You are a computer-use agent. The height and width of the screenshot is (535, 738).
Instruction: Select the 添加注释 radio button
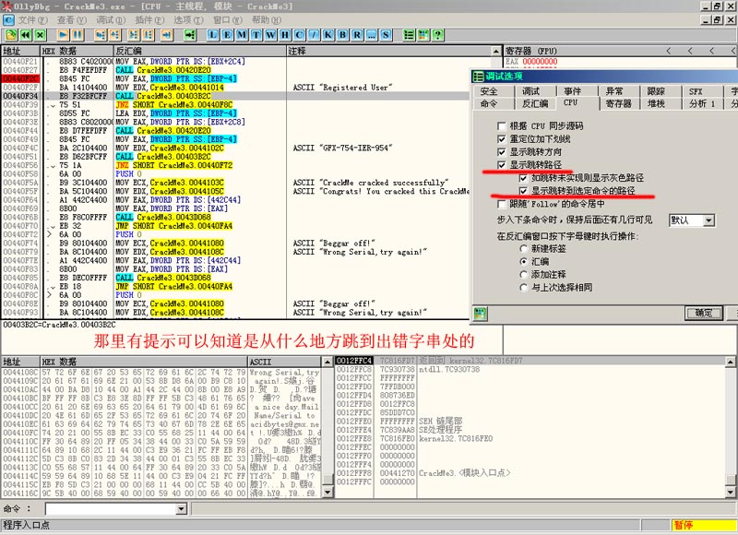[x=523, y=274]
